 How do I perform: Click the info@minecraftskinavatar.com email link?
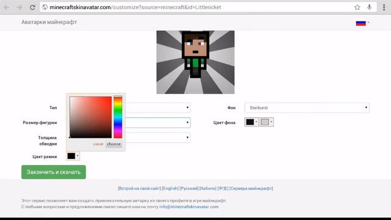pos(189,207)
